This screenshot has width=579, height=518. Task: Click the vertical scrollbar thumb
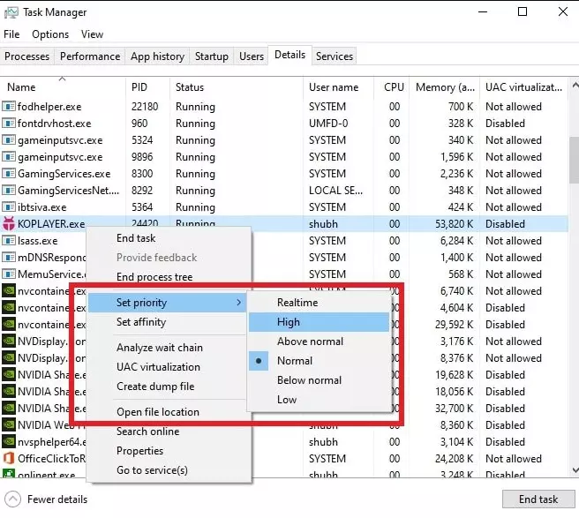[x=575, y=160]
